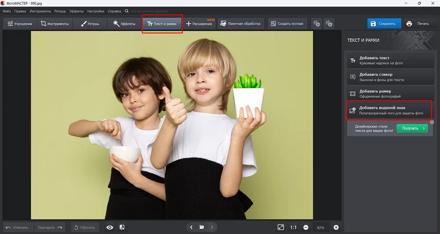Click the printer icon

click(x=409, y=24)
